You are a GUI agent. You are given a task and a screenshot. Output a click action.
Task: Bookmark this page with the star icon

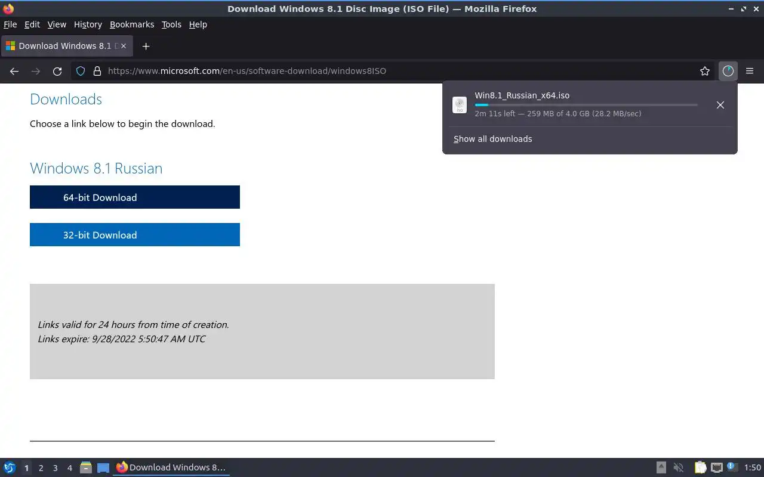click(705, 71)
